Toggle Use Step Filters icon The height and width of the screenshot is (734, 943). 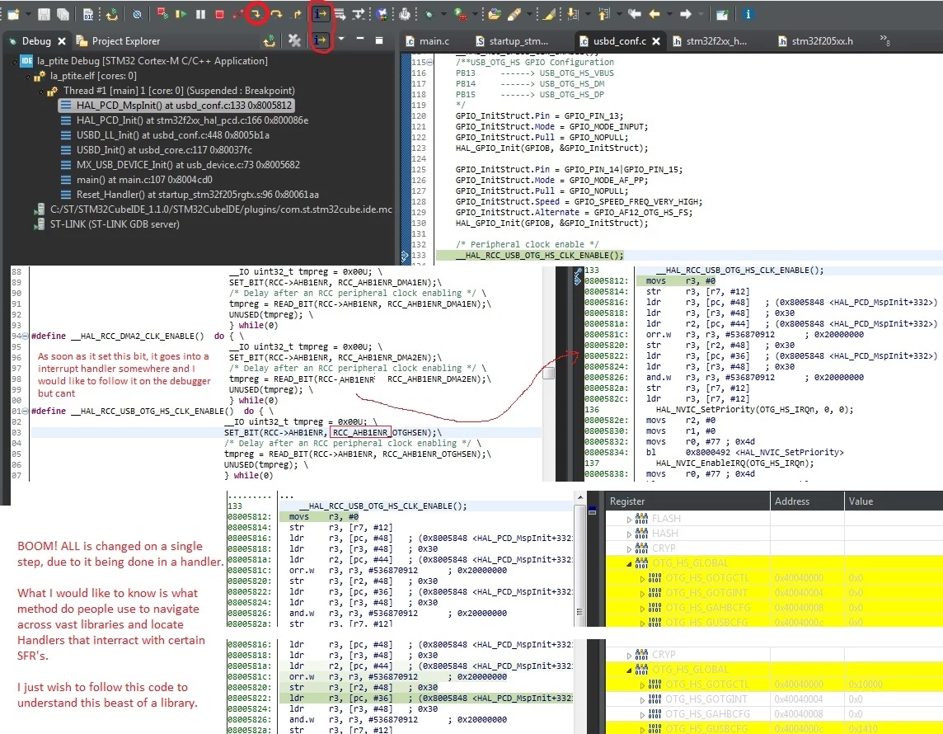coord(359,14)
